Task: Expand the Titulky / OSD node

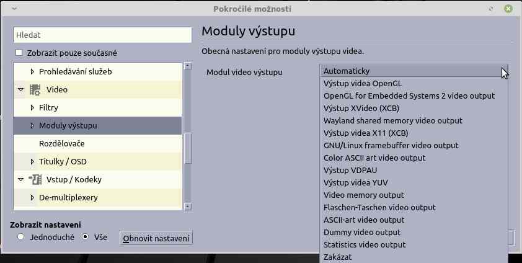Action: point(33,162)
